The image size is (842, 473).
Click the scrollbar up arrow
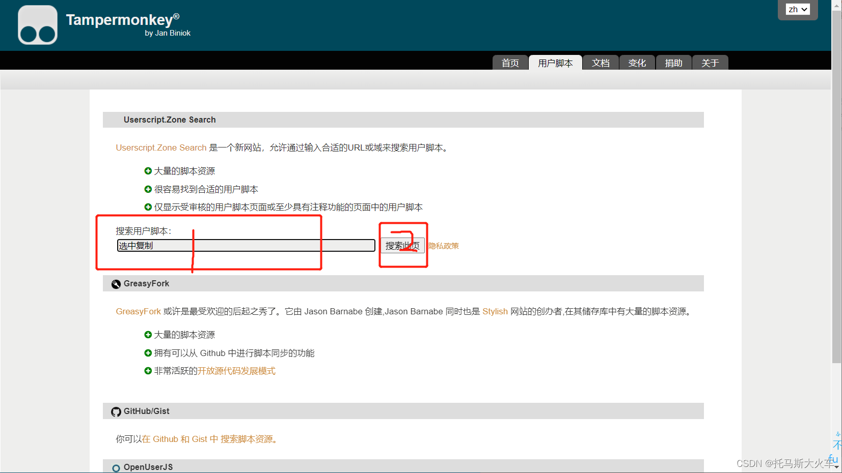(836, 5)
